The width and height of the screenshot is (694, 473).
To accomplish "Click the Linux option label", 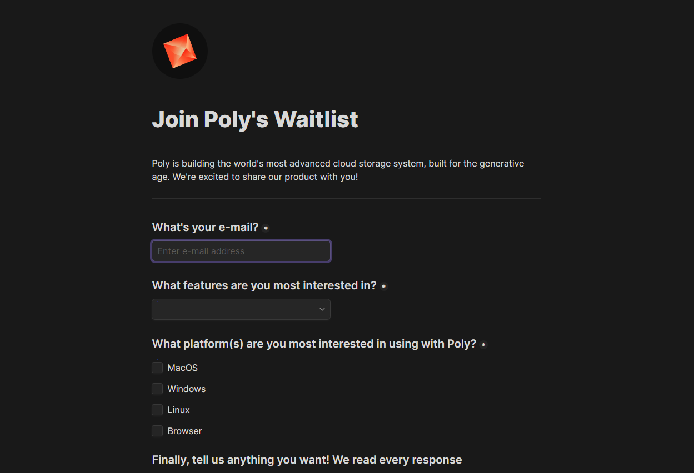I will (x=179, y=410).
